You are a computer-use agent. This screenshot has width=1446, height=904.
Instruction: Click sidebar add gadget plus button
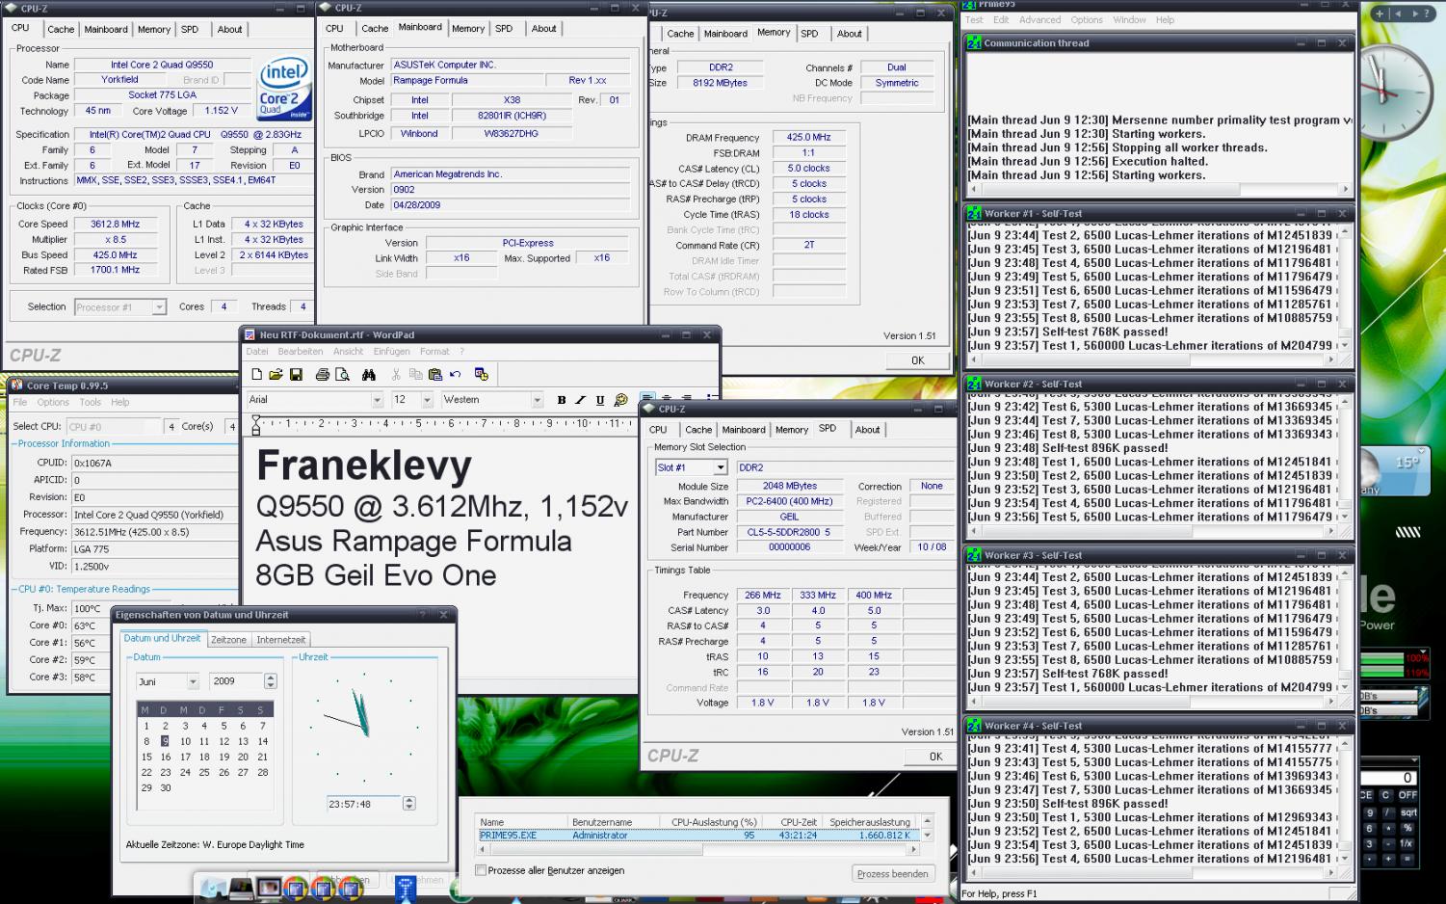(x=1380, y=13)
